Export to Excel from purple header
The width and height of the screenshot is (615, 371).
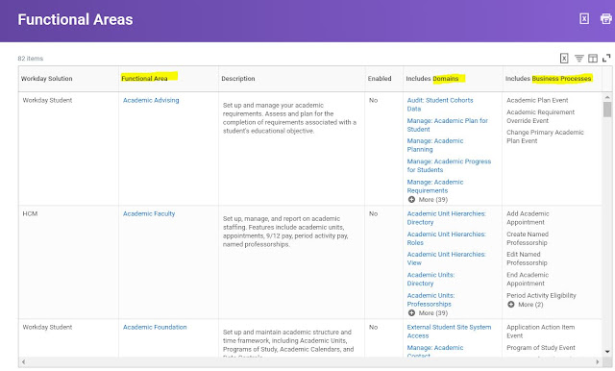[584, 19]
